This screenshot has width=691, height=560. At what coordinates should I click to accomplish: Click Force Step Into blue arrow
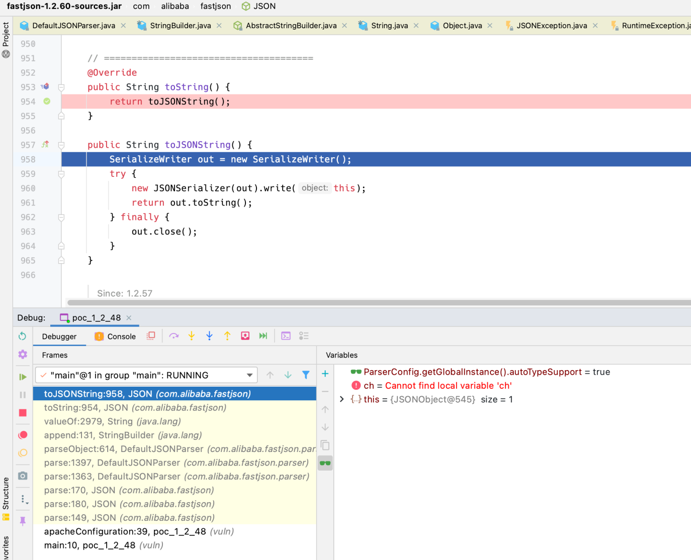point(210,336)
